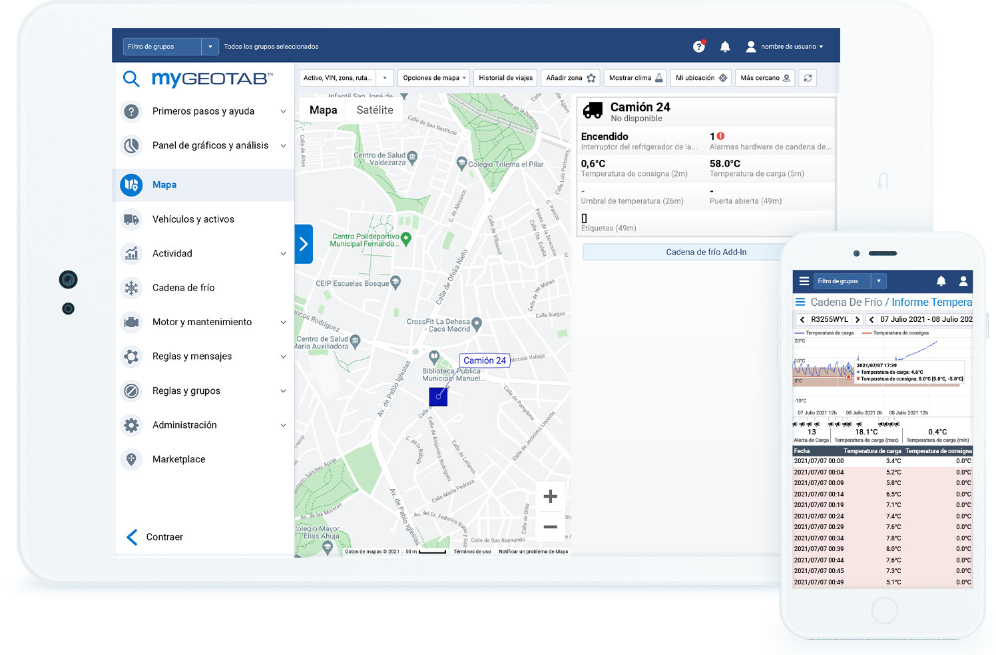This screenshot has height=655, width=996.
Task: Click the Camión 24 map label
Action: click(485, 360)
